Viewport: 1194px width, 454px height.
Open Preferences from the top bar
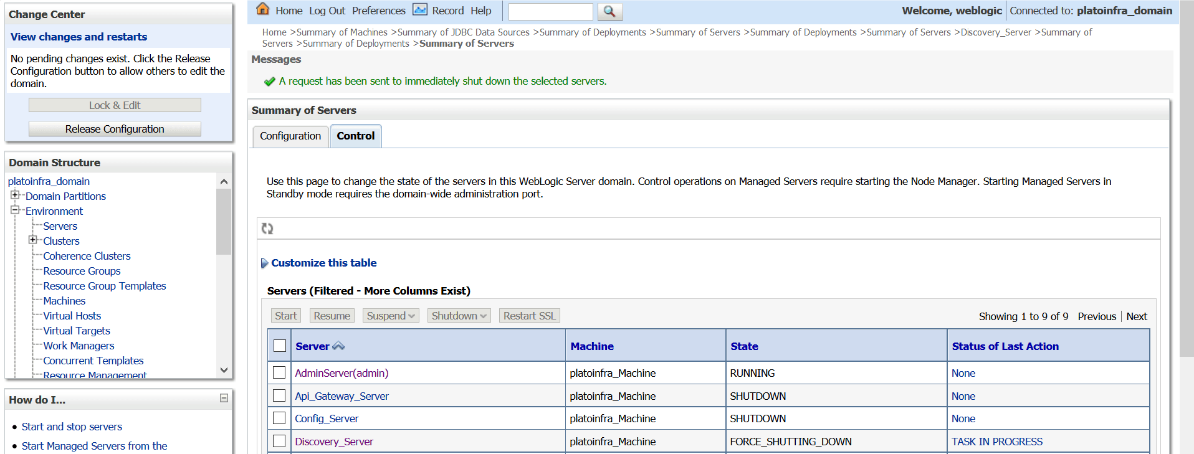coord(379,11)
